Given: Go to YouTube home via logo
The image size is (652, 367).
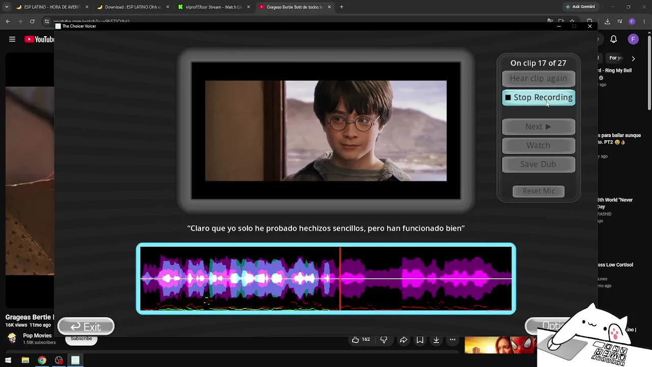Looking at the screenshot, I should tap(39, 39).
